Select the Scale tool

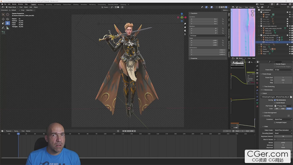click(x=3, y=23)
